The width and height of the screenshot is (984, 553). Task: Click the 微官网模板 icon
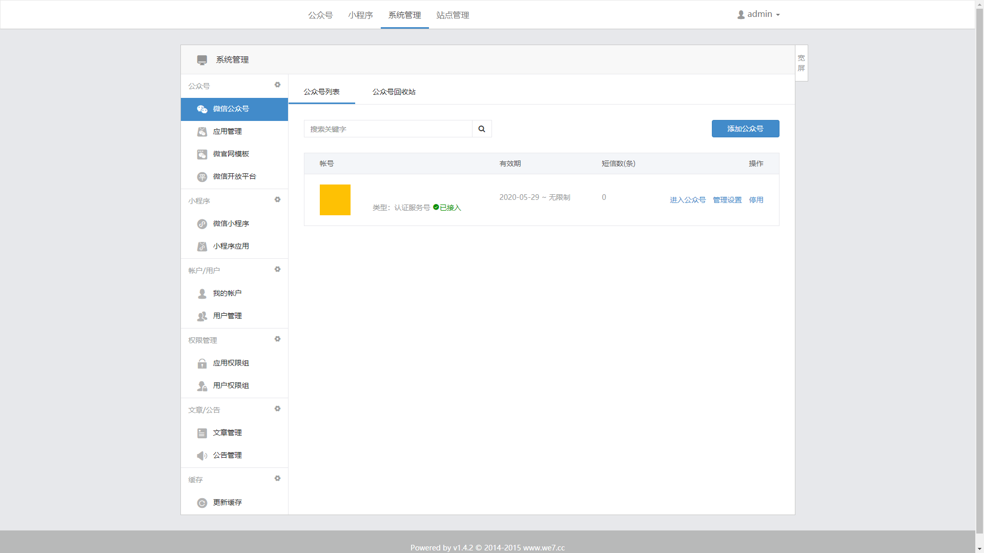pyautogui.click(x=202, y=154)
